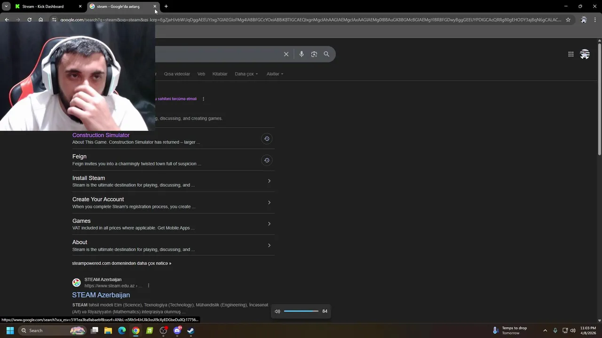602x338 pixels.
Task: Open OBS Studio from the taskbar
Action: 163,330
